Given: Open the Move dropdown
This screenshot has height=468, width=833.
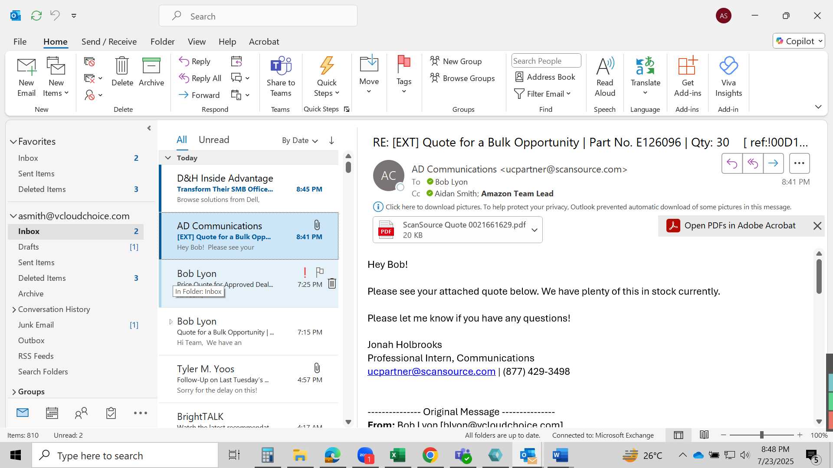Looking at the screenshot, I should click(x=369, y=75).
